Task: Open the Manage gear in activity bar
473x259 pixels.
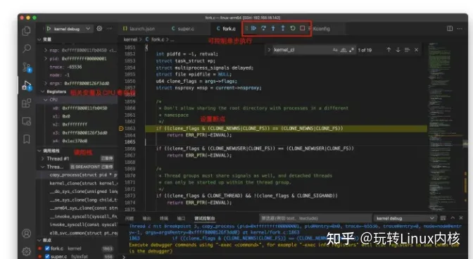Action: pos(27,251)
